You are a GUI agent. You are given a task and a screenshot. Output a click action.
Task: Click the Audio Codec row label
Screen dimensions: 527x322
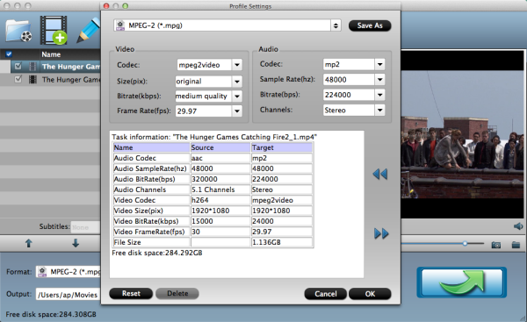point(134,158)
